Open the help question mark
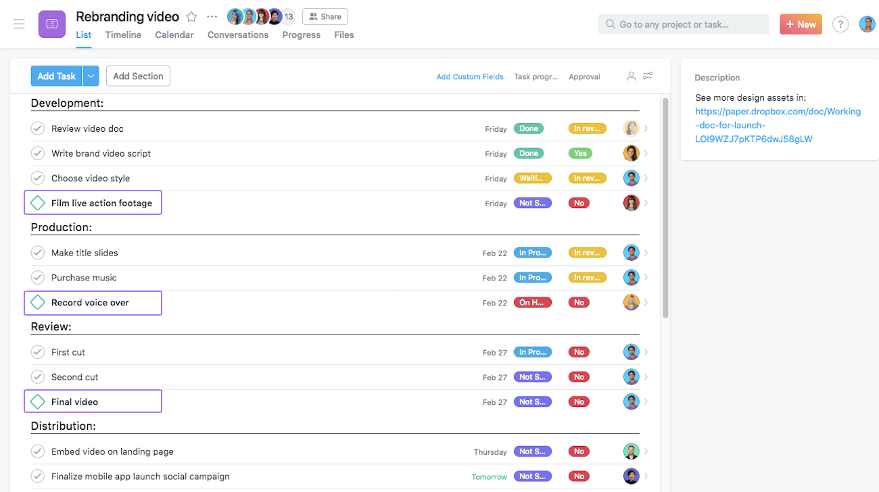The height and width of the screenshot is (492, 879). click(x=840, y=24)
